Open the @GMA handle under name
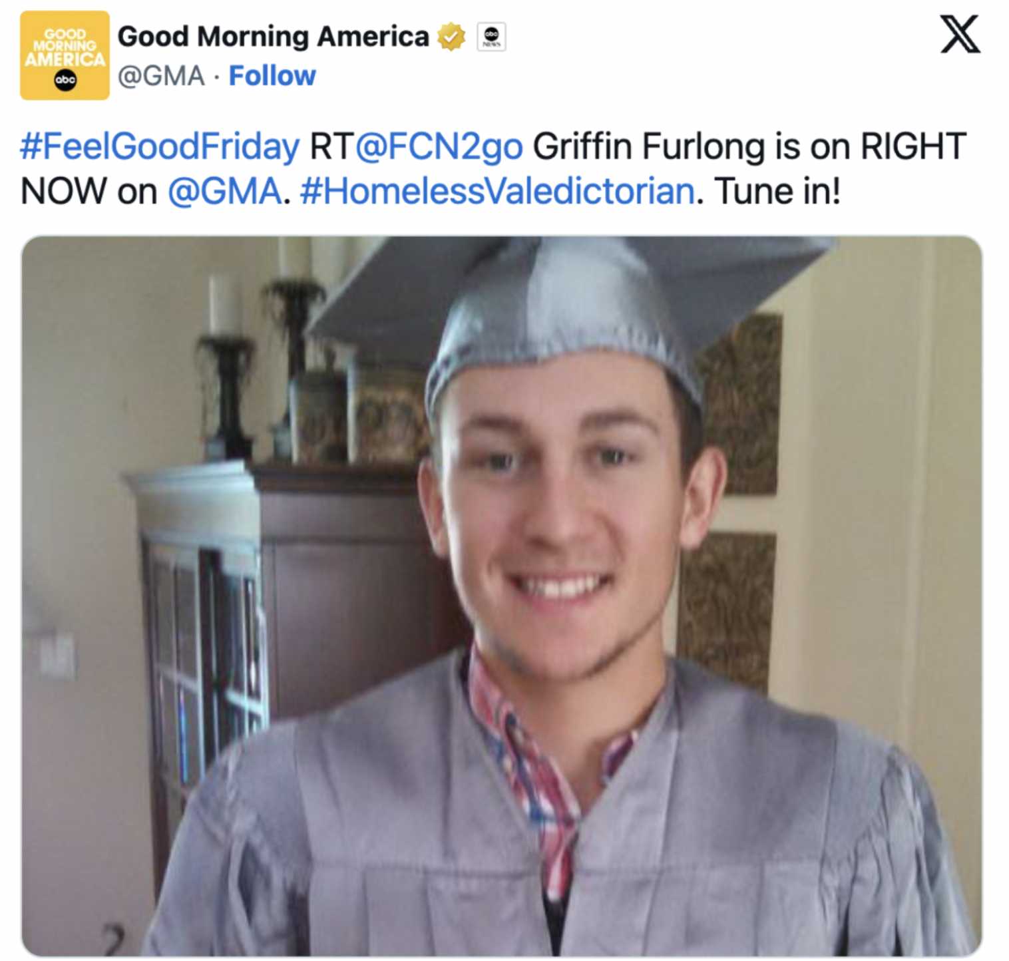The image size is (1009, 961). click(161, 76)
